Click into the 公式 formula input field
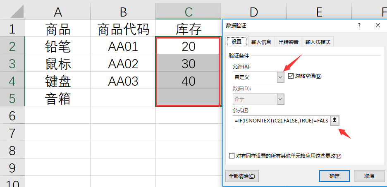 pos(282,120)
